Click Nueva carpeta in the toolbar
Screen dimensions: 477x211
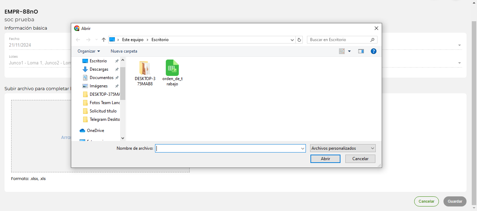(124, 51)
